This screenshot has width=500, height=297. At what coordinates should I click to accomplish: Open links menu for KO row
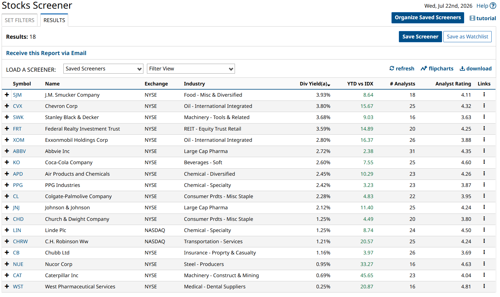coord(484,162)
